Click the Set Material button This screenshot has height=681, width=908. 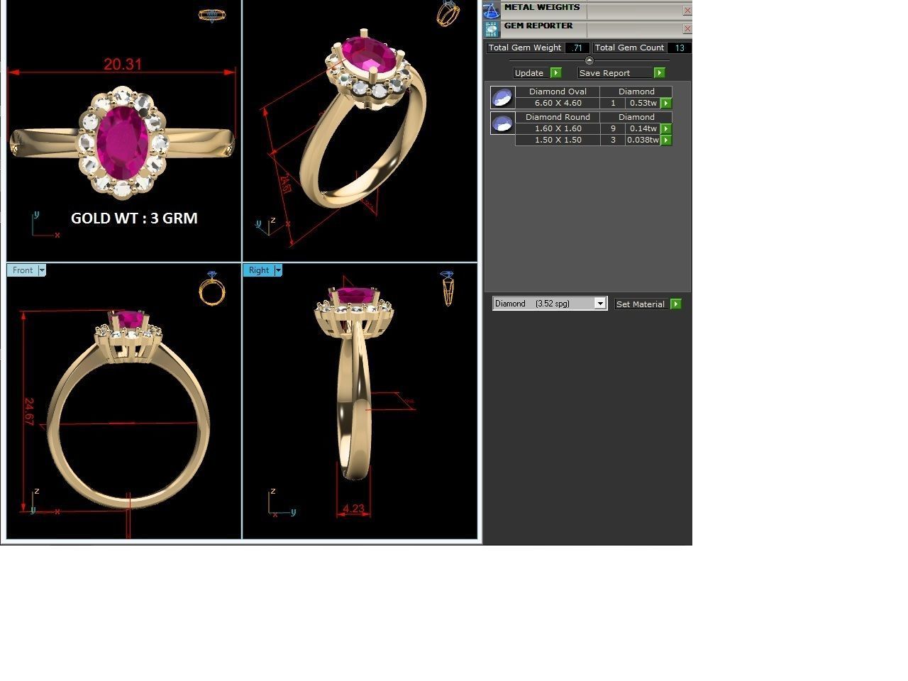tap(642, 304)
